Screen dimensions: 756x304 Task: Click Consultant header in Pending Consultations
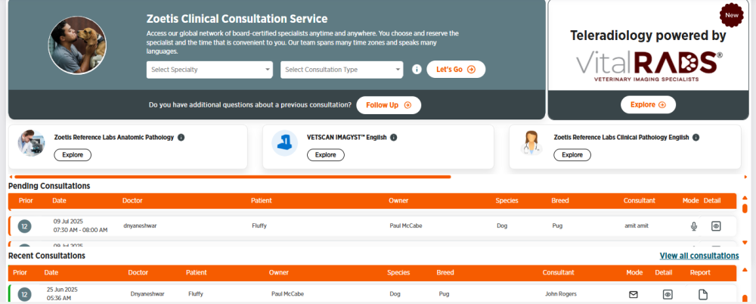[x=640, y=200]
